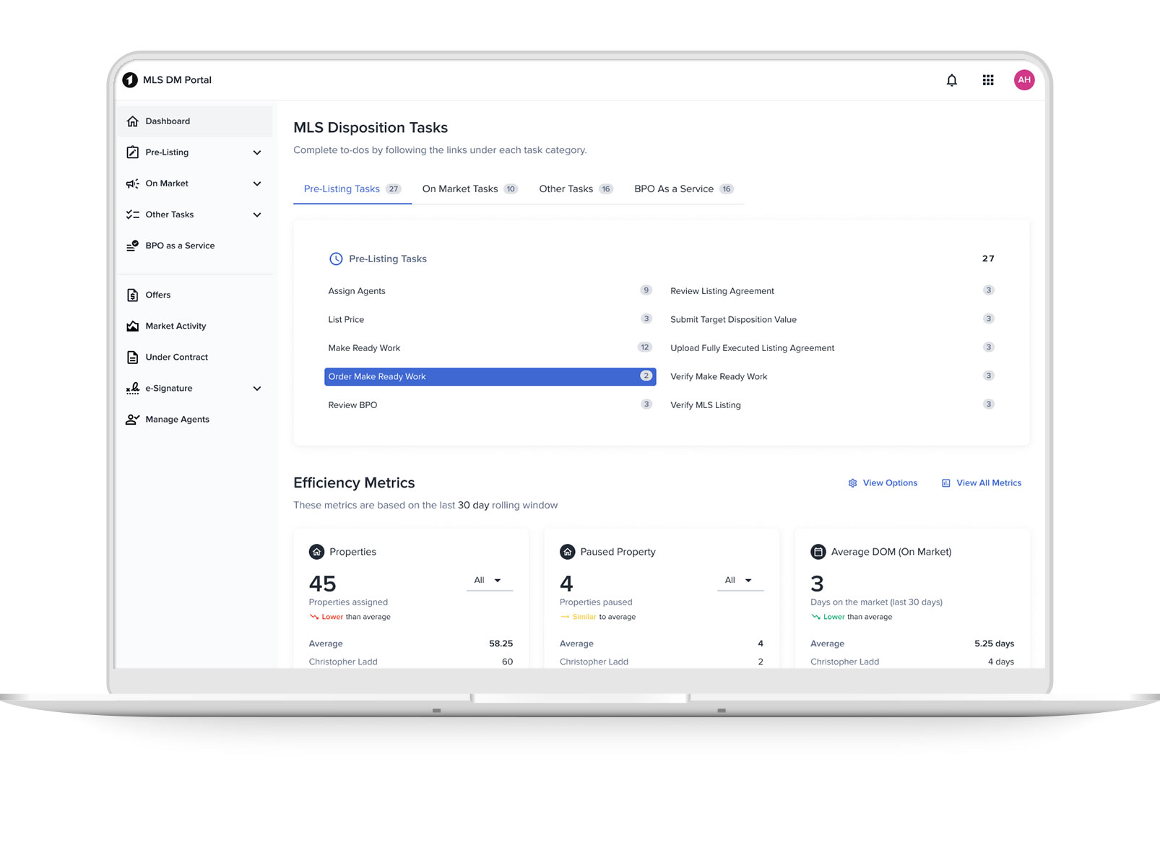Open the Properties card All dropdown
This screenshot has height=866, width=1160.
pyautogui.click(x=489, y=581)
